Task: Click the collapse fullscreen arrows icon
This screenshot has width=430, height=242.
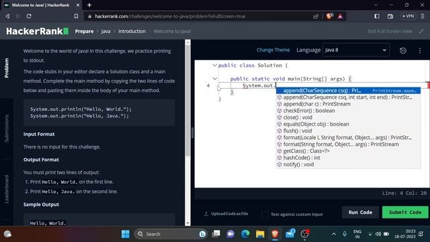Action: click(x=421, y=32)
